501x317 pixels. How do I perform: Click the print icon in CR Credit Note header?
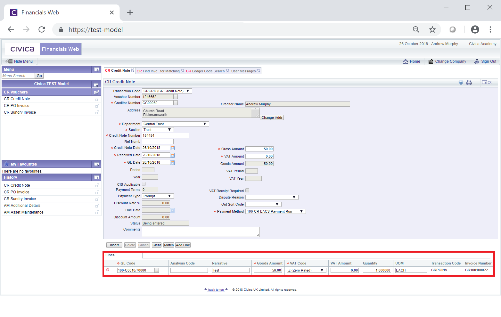click(469, 82)
